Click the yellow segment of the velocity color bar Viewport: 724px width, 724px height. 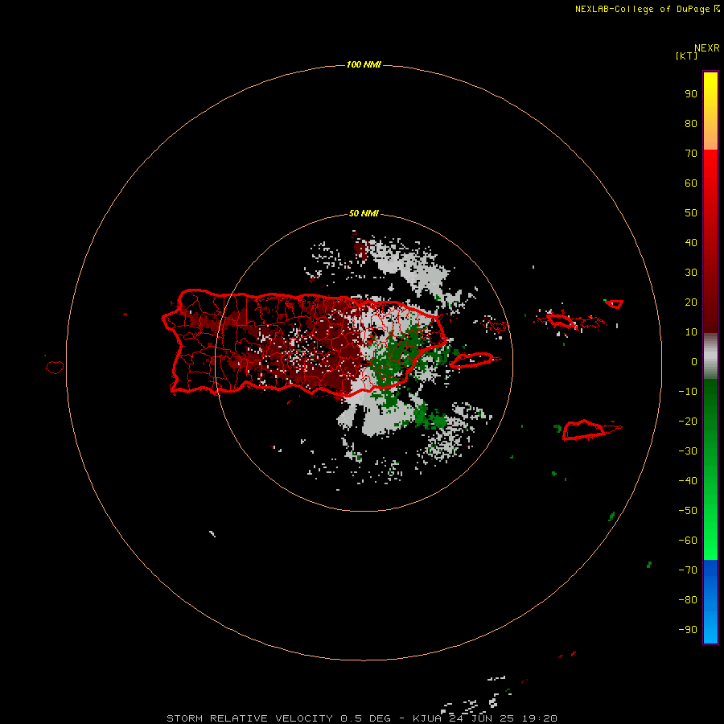[710, 111]
